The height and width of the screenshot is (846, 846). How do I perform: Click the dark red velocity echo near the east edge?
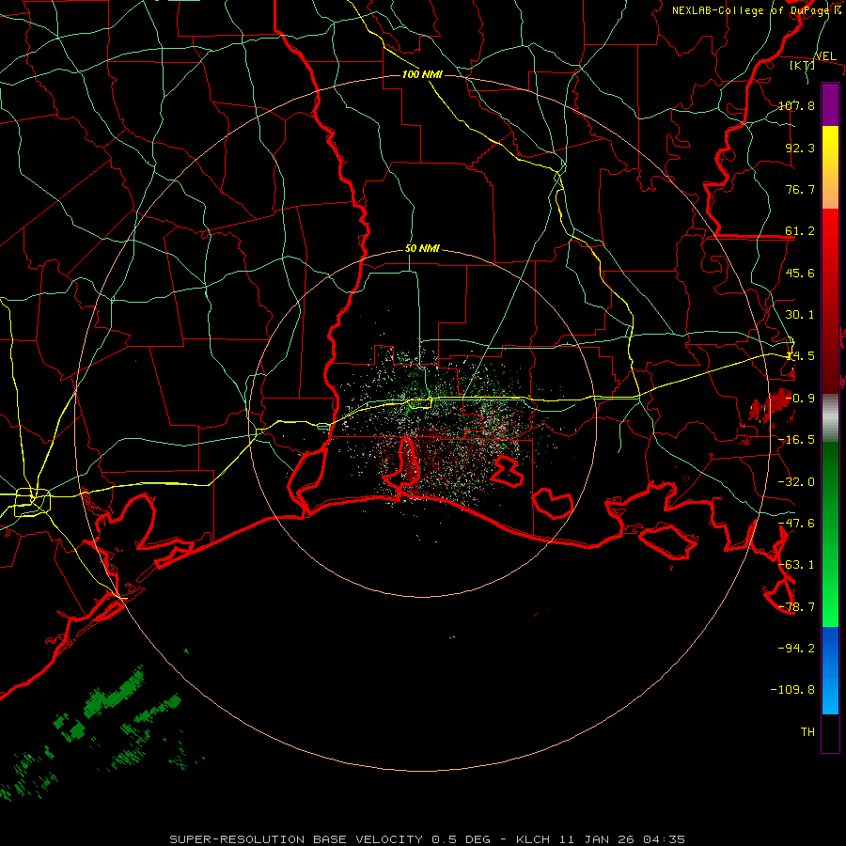[772, 406]
